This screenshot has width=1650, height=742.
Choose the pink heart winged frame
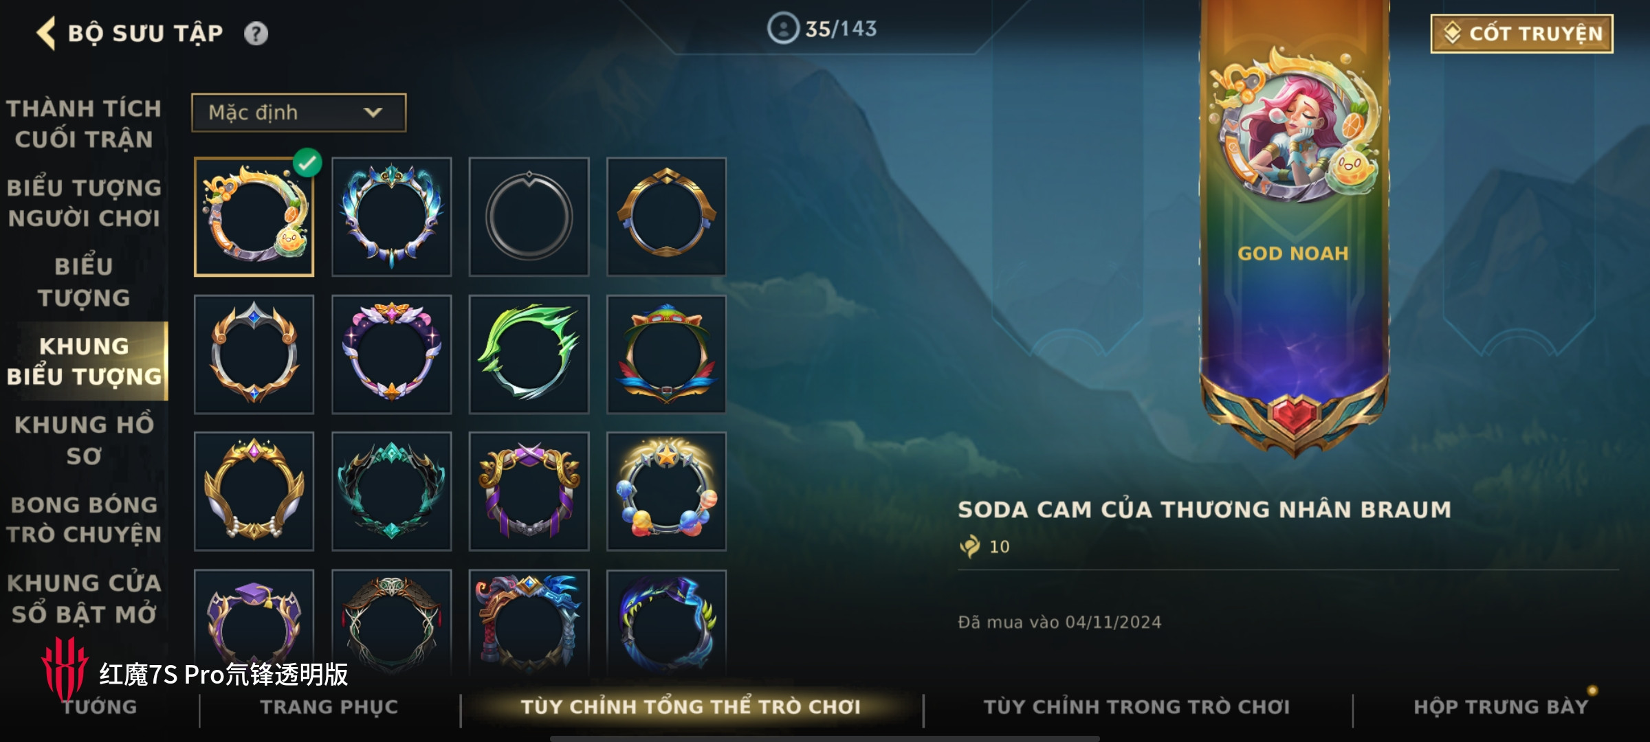coord(391,354)
